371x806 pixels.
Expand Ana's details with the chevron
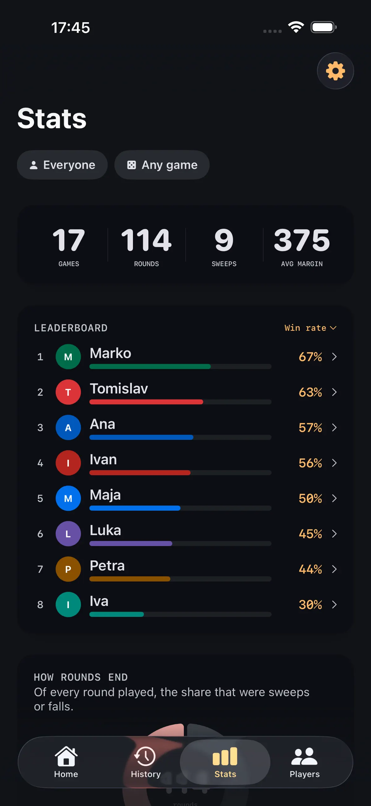pos(334,427)
